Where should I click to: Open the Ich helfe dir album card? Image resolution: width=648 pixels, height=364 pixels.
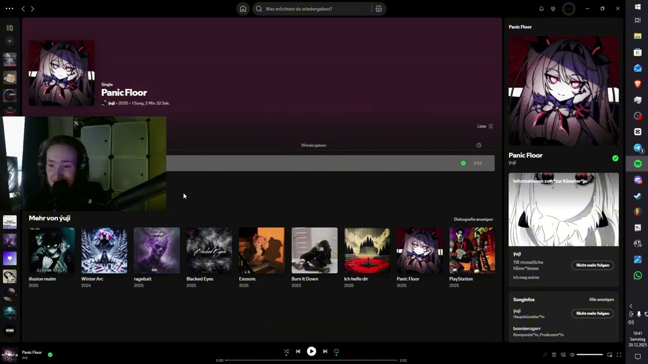pyautogui.click(x=367, y=258)
